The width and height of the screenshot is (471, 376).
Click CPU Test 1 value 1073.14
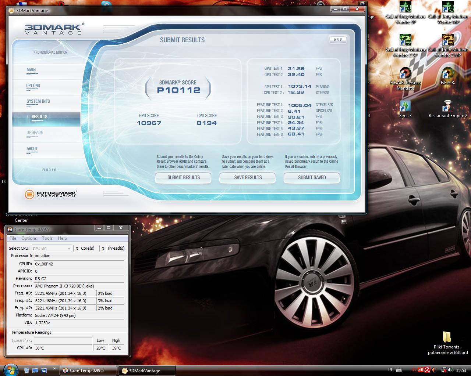pos(300,87)
